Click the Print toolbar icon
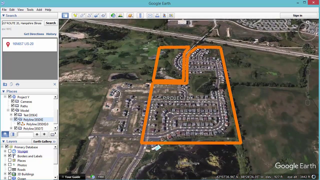The width and height of the screenshot is (320, 180). [157, 15]
